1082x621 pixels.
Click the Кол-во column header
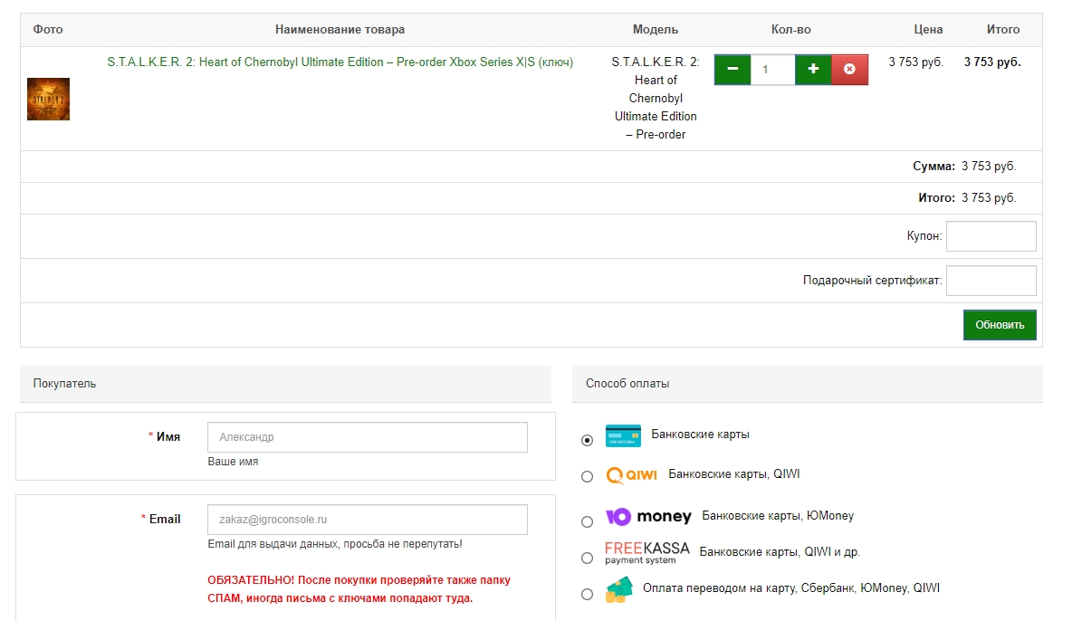tap(790, 30)
